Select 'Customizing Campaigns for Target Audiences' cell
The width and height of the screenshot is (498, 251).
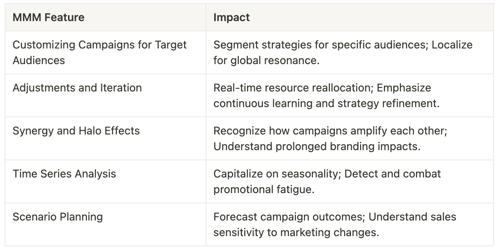point(106,52)
